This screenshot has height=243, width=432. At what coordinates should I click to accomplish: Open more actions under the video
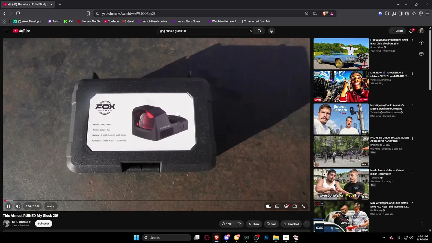tap(307, 224)
